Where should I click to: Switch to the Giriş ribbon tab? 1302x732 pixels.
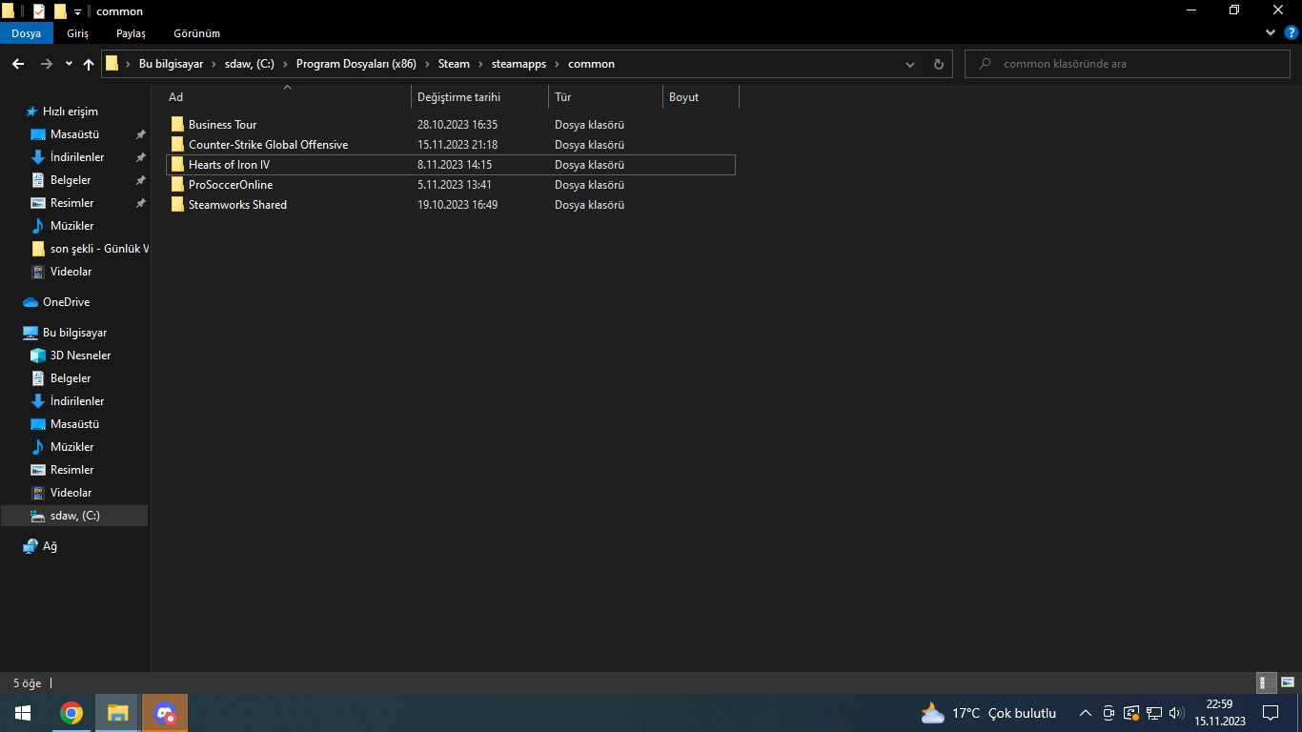point(78,33)
